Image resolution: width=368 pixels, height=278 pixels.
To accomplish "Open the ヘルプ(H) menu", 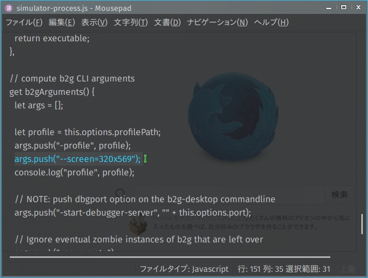I will point(271,23).
